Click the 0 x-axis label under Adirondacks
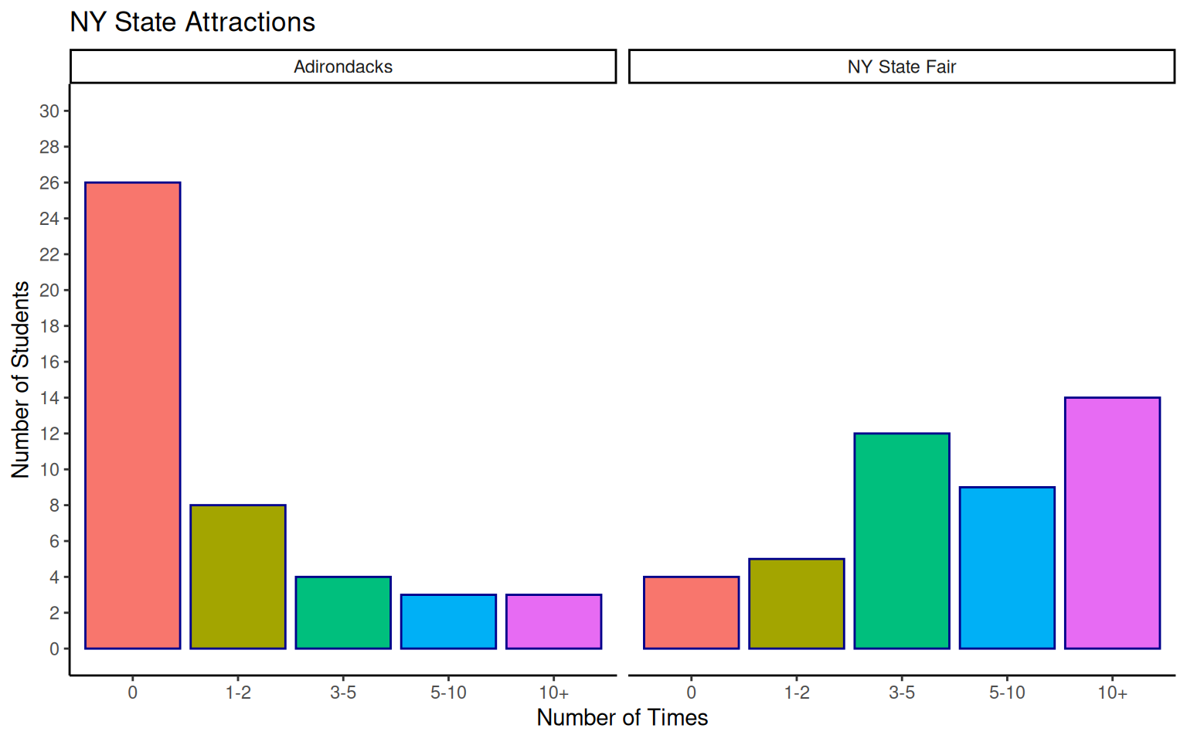Image resolution: width=1187 pixels, height=742 pixels. click(x=133, y=693)
